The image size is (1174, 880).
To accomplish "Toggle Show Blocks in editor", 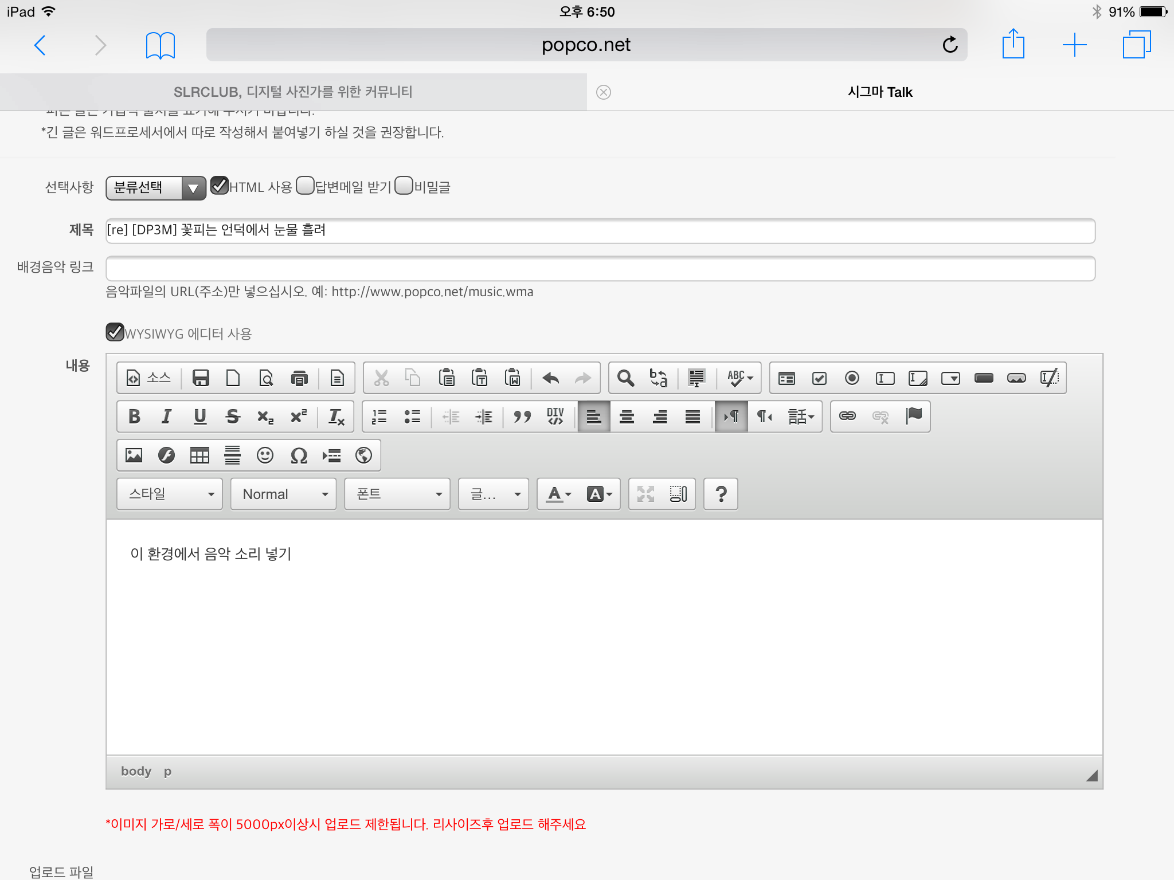I will pyautogui.click(x=679, y=494).
